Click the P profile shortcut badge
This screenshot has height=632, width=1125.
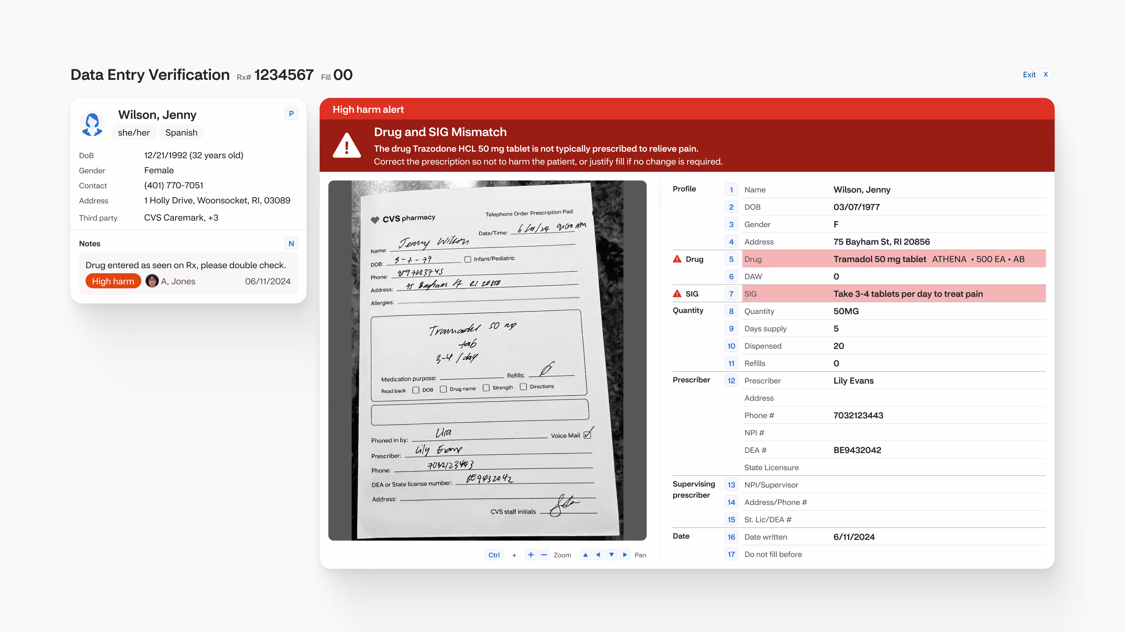coord(291,114)
